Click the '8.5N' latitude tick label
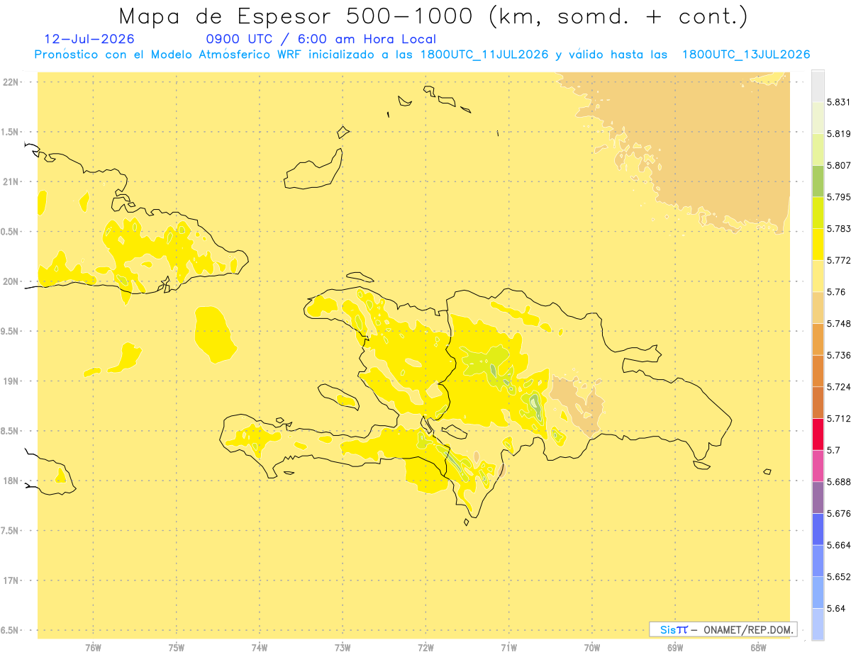The height and width of the screenshot is (657, 851). 9,431
